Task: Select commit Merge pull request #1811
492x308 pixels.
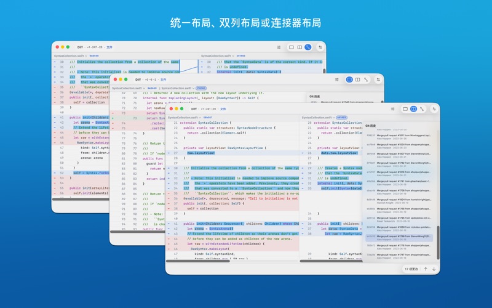Action: (x=399, y=137)
